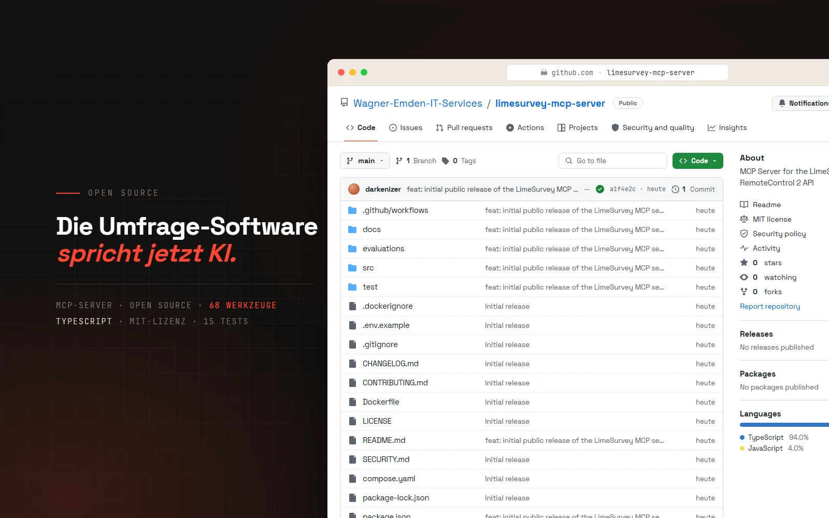
Task: Open the src folder
Action: point(368,268)
